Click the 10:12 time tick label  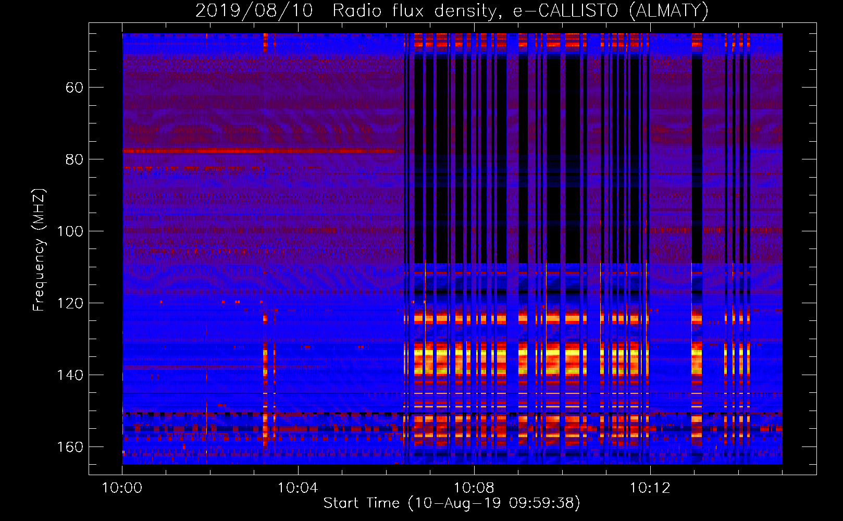pyautogui.click(x=650, y=488)
